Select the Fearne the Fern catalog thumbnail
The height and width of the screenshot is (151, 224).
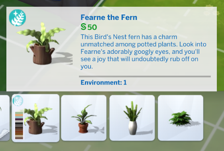coord(35,118)
